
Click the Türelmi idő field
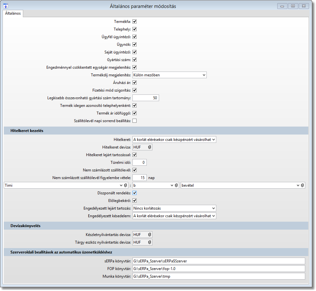[139, 163]
